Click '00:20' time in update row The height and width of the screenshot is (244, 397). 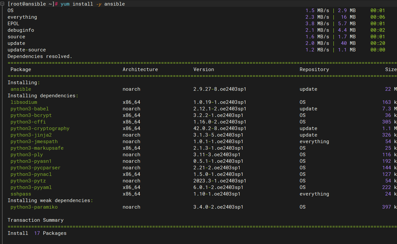pyautogui.click(x=378, y=43)
